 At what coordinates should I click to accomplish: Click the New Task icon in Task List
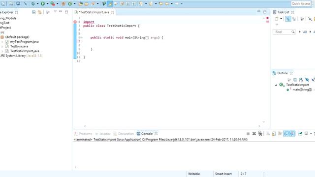click(277, 19)
